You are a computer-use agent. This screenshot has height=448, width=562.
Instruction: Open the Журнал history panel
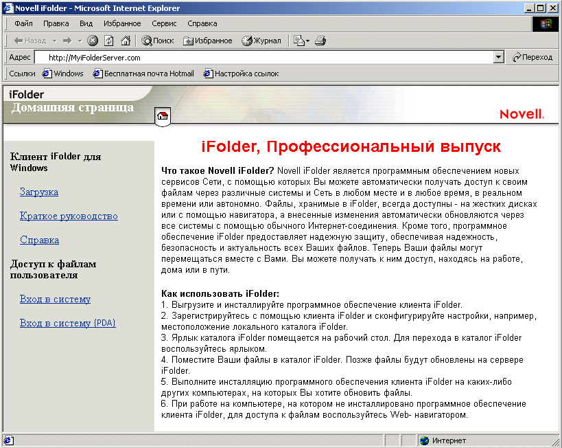[x=261, y=41]
